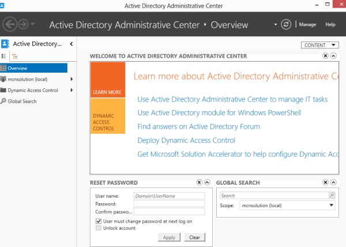Enable the Unlock account checkbox
The width and height of the screenshot is (346, 247).
99,228
